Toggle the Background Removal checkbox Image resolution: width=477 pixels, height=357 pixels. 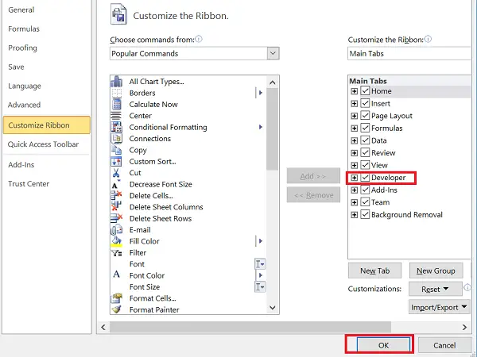click(x=365, y=214)
